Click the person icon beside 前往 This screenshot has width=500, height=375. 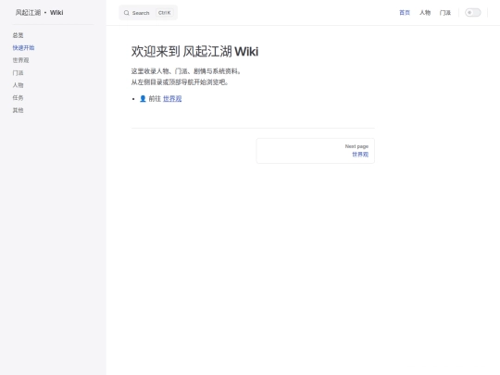143,98
